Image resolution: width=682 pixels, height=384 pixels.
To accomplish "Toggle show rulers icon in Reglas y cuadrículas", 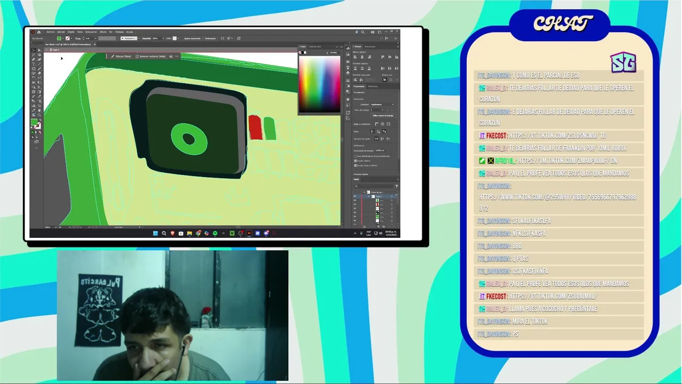I will [377, 124].
